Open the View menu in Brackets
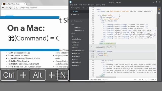The image size is (162, 91). tap(85, 5)
